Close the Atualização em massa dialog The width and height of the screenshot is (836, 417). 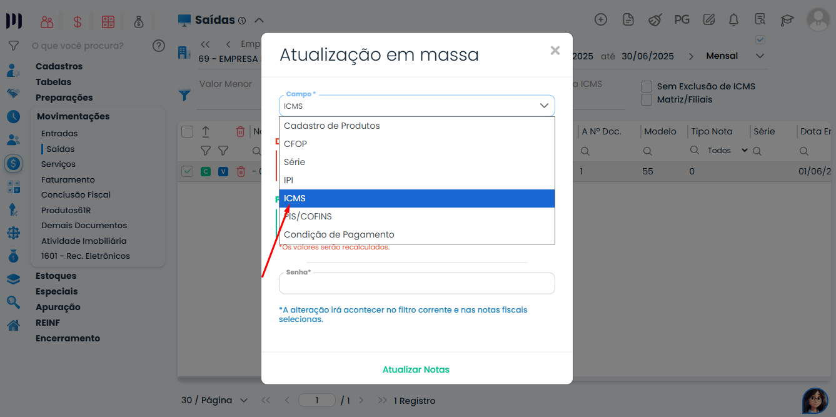click(x=555, y=51)
